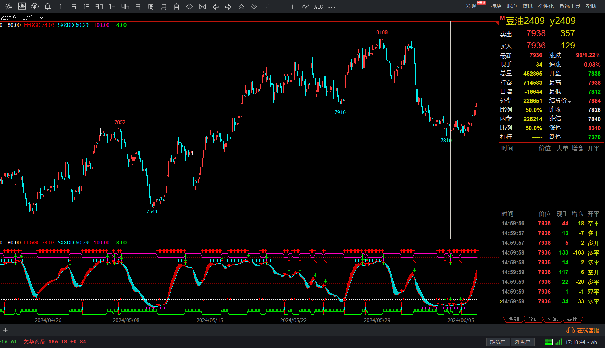Open the 板块 menu
The height and width of the screenshot is (348, 605).
click(496, 6)
